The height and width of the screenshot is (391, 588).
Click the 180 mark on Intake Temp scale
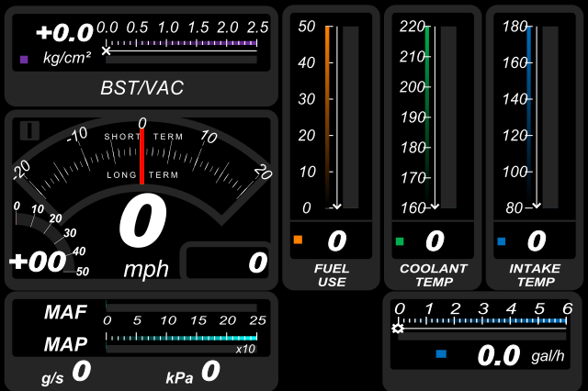tap(515, 27)
